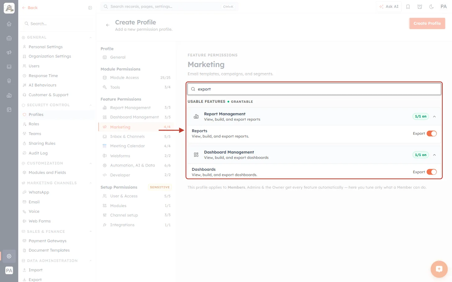Viewport: 452px width, 282px height.
Task: Click the PA avatar at bottom of left rail
Action: tap(9, 270)
